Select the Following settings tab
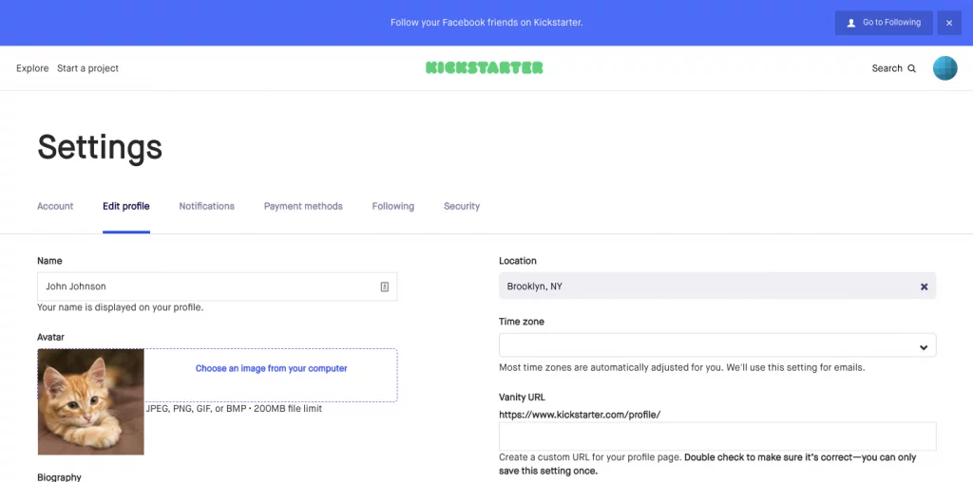973x482 pixels. tap(392, 206)
